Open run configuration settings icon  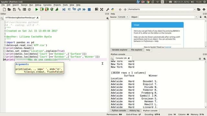[57, 9]
